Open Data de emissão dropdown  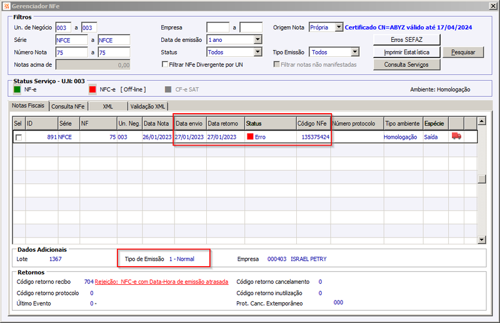point(257,39)
